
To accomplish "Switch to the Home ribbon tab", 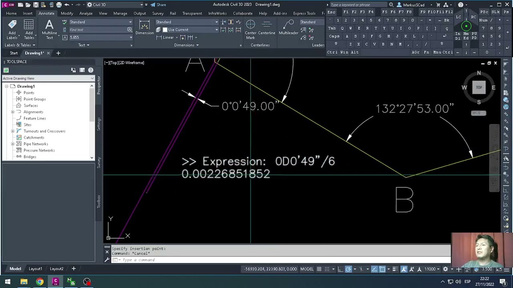I will pyautogui.click(x=11, y=13).
